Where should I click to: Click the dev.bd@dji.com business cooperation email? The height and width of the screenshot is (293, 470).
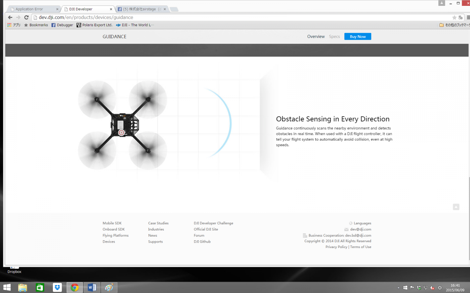click(358, 236)
